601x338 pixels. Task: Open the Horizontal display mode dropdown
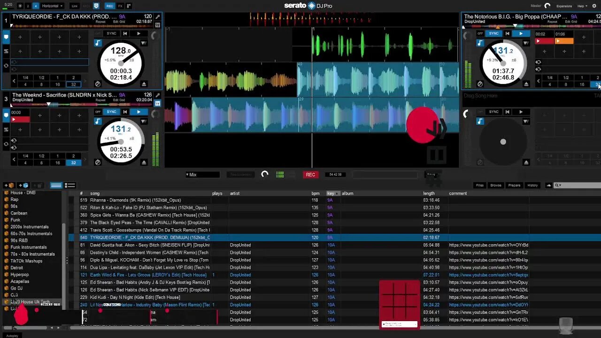[x=52, y=6]
